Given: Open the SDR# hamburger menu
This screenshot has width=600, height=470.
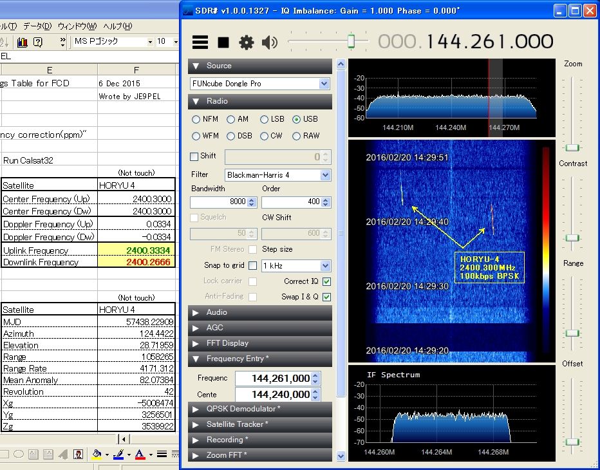Looking at the screenshot, I should pyautogui.click(x=200, y=42).
